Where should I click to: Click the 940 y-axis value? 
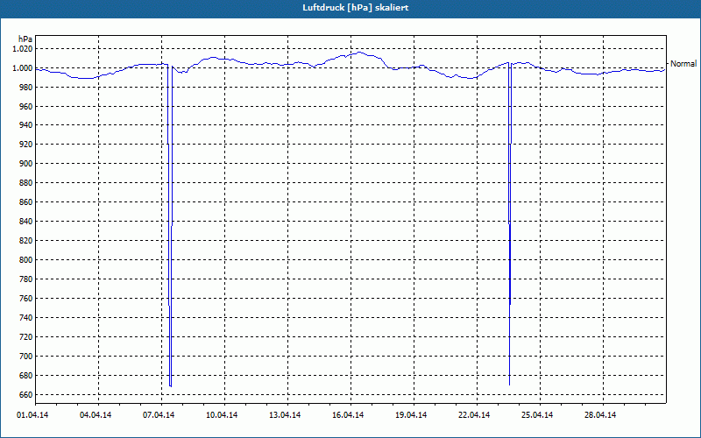pos(26,125)
